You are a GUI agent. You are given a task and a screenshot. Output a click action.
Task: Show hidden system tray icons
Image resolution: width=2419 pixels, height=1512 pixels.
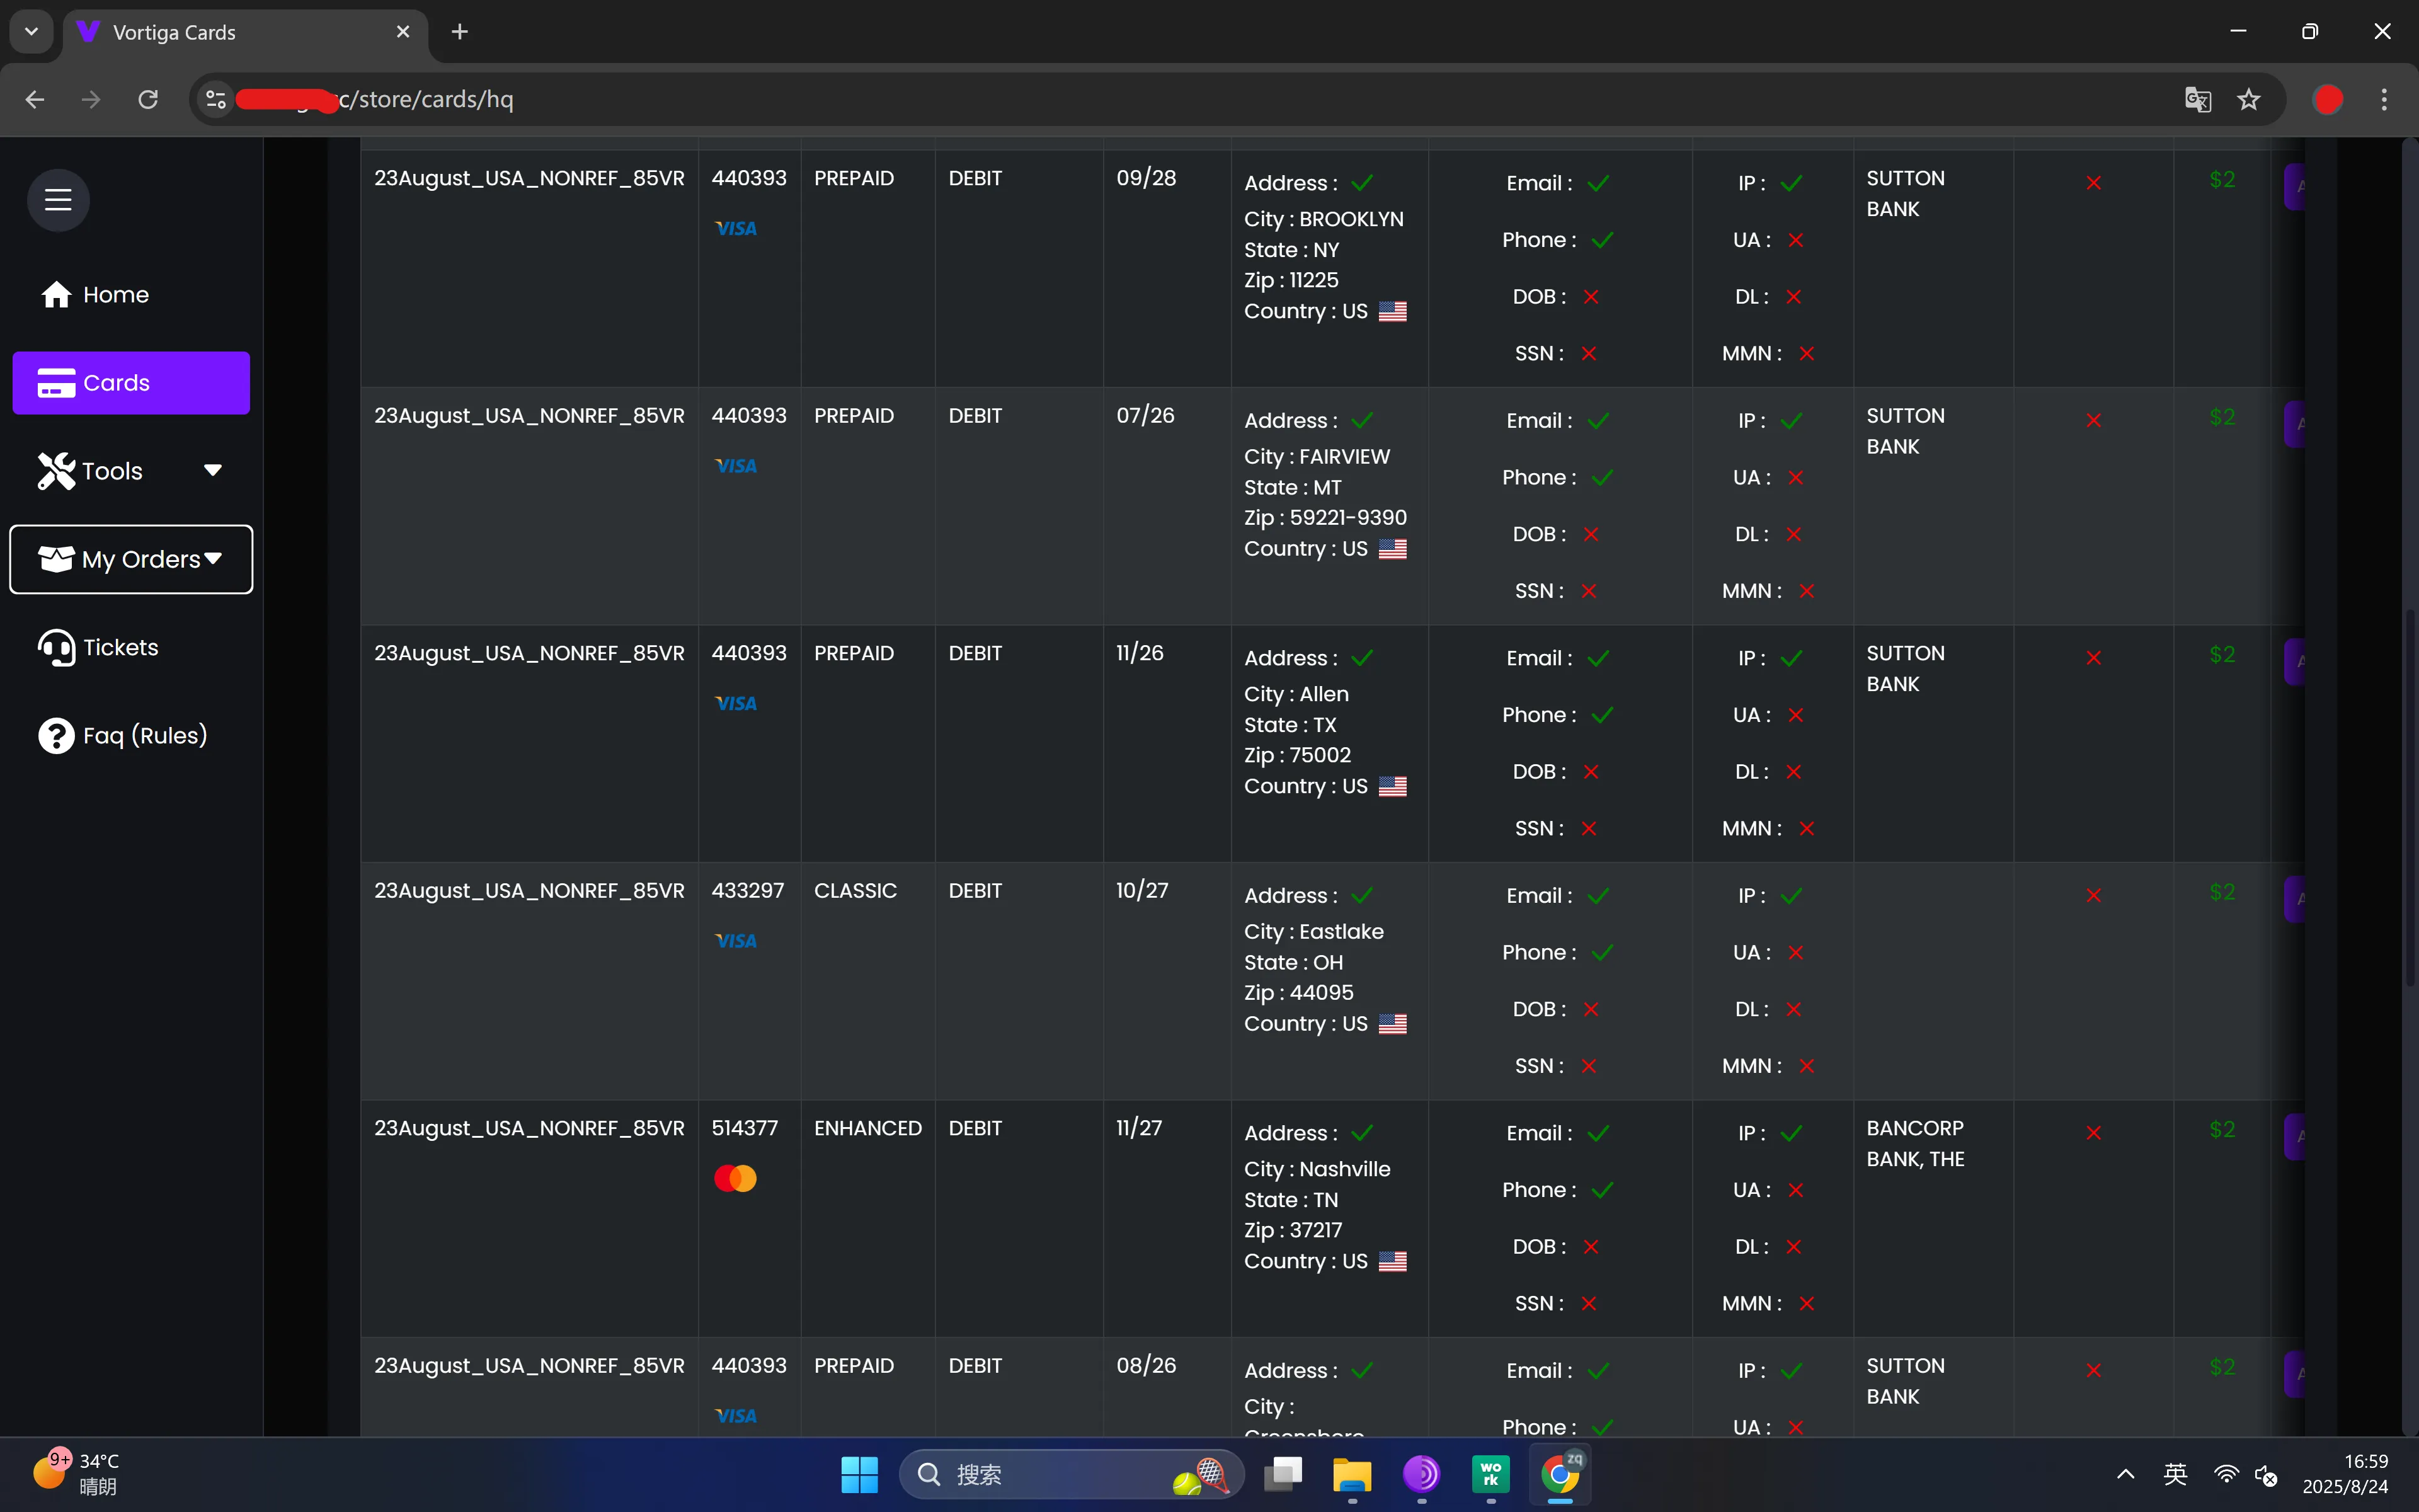click(2126, 1474)
